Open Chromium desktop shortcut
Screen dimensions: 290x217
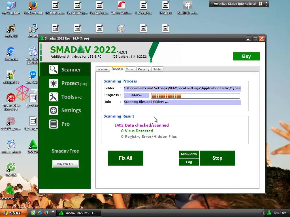[11, 54]
